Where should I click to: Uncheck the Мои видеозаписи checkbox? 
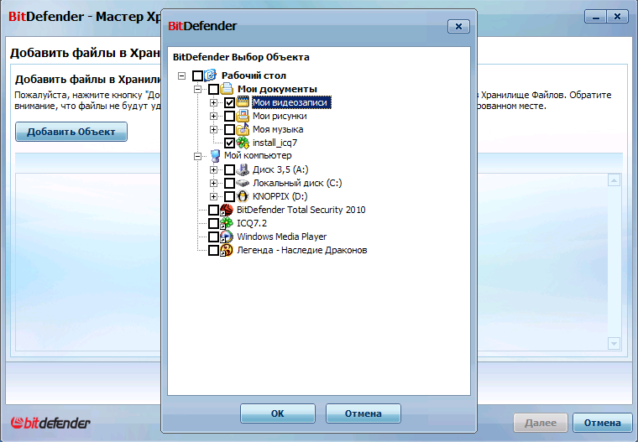(x=229, y=102)
